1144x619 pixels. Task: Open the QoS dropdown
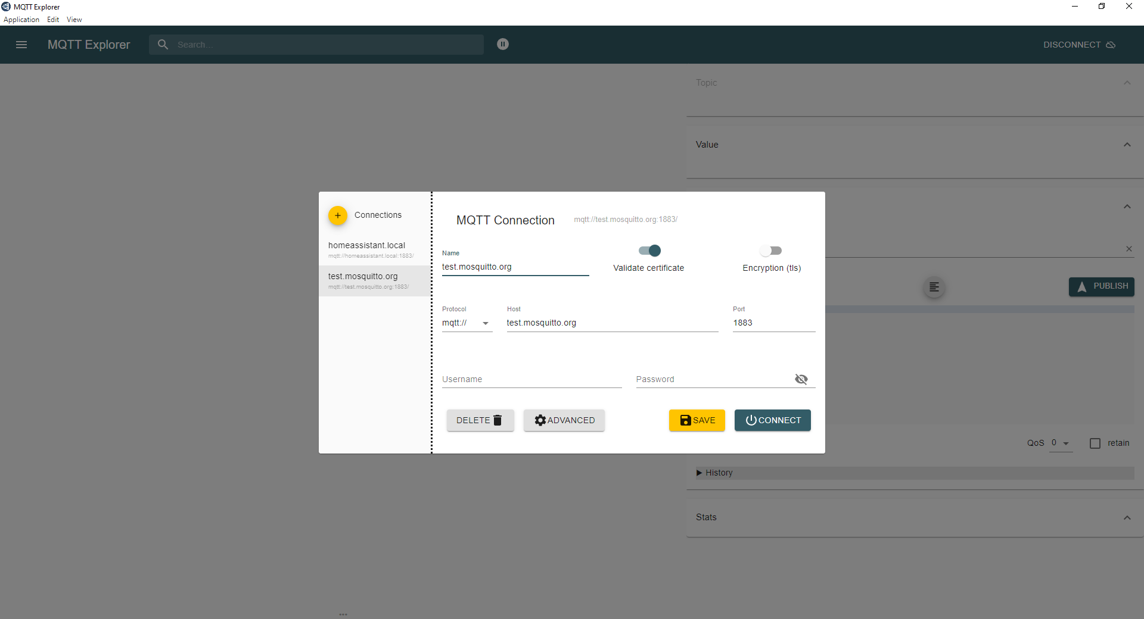(x=1061, y=443)
